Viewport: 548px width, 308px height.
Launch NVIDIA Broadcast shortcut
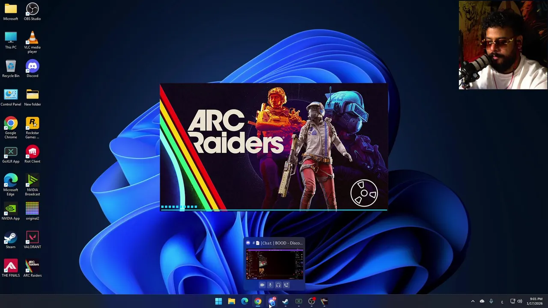point(32,185)
